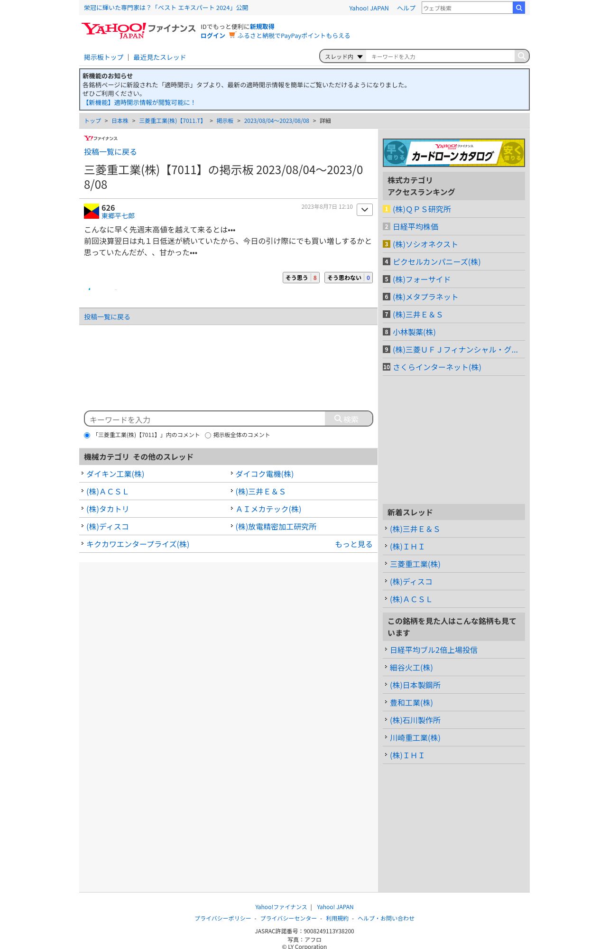Open 三菱重工業(株) under 新着スレッド
This screenshot has height=949, width=609.
[415, 564]
